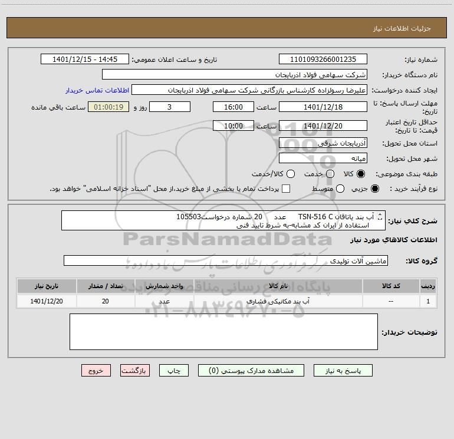Click the scroll arrows of description box
Image resolution: width=454 pixels, height=439 pixels.
click(380, 216)
